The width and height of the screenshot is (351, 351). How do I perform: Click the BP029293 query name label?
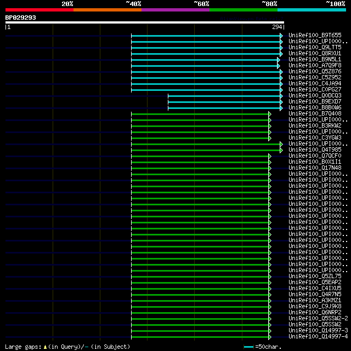21,18
